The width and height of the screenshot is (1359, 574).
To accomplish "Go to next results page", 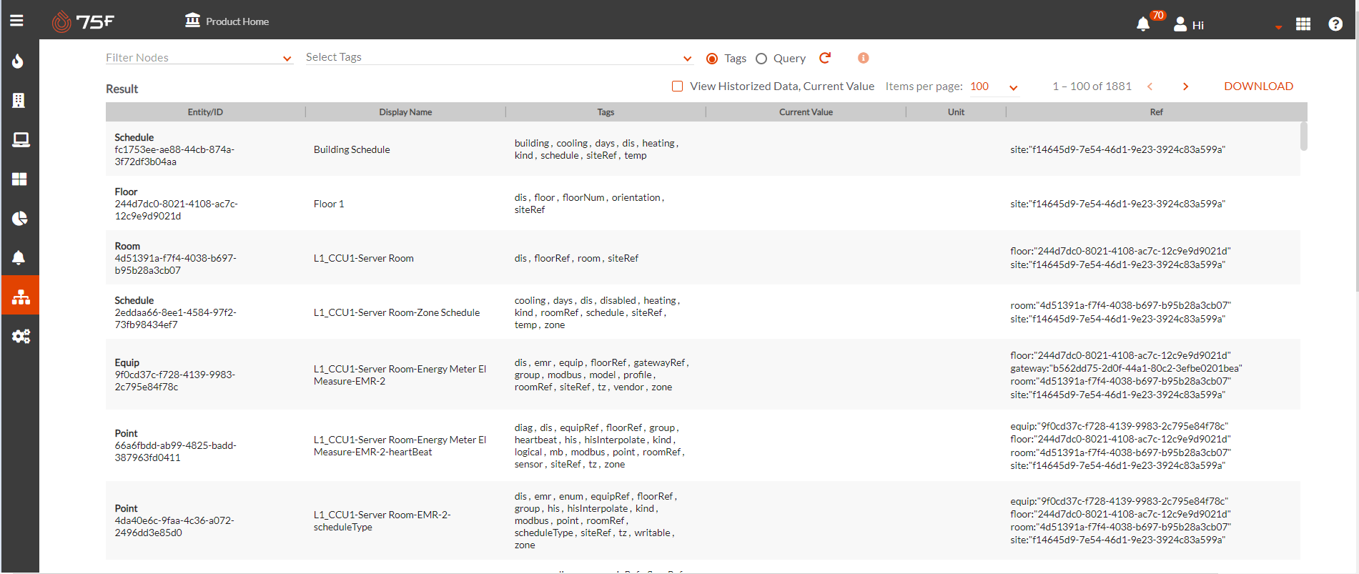I will [x=1185, y=86].
